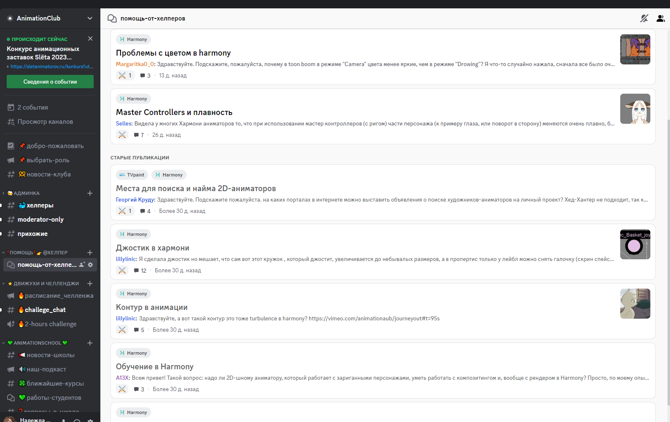Click the Harmony tag on Проблемы с цветом post
The width and height of the screenshot is (670, 422).
coord(133,39)
